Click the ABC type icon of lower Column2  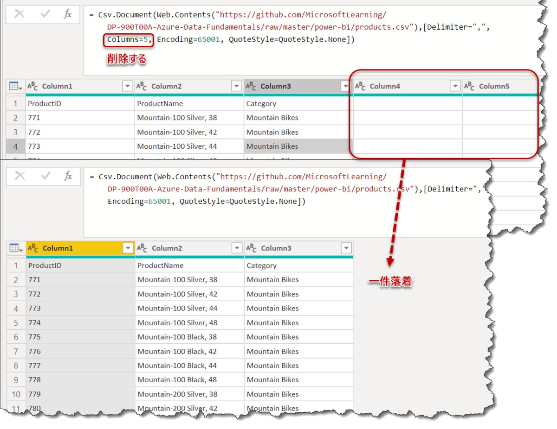tap(142, 248)
